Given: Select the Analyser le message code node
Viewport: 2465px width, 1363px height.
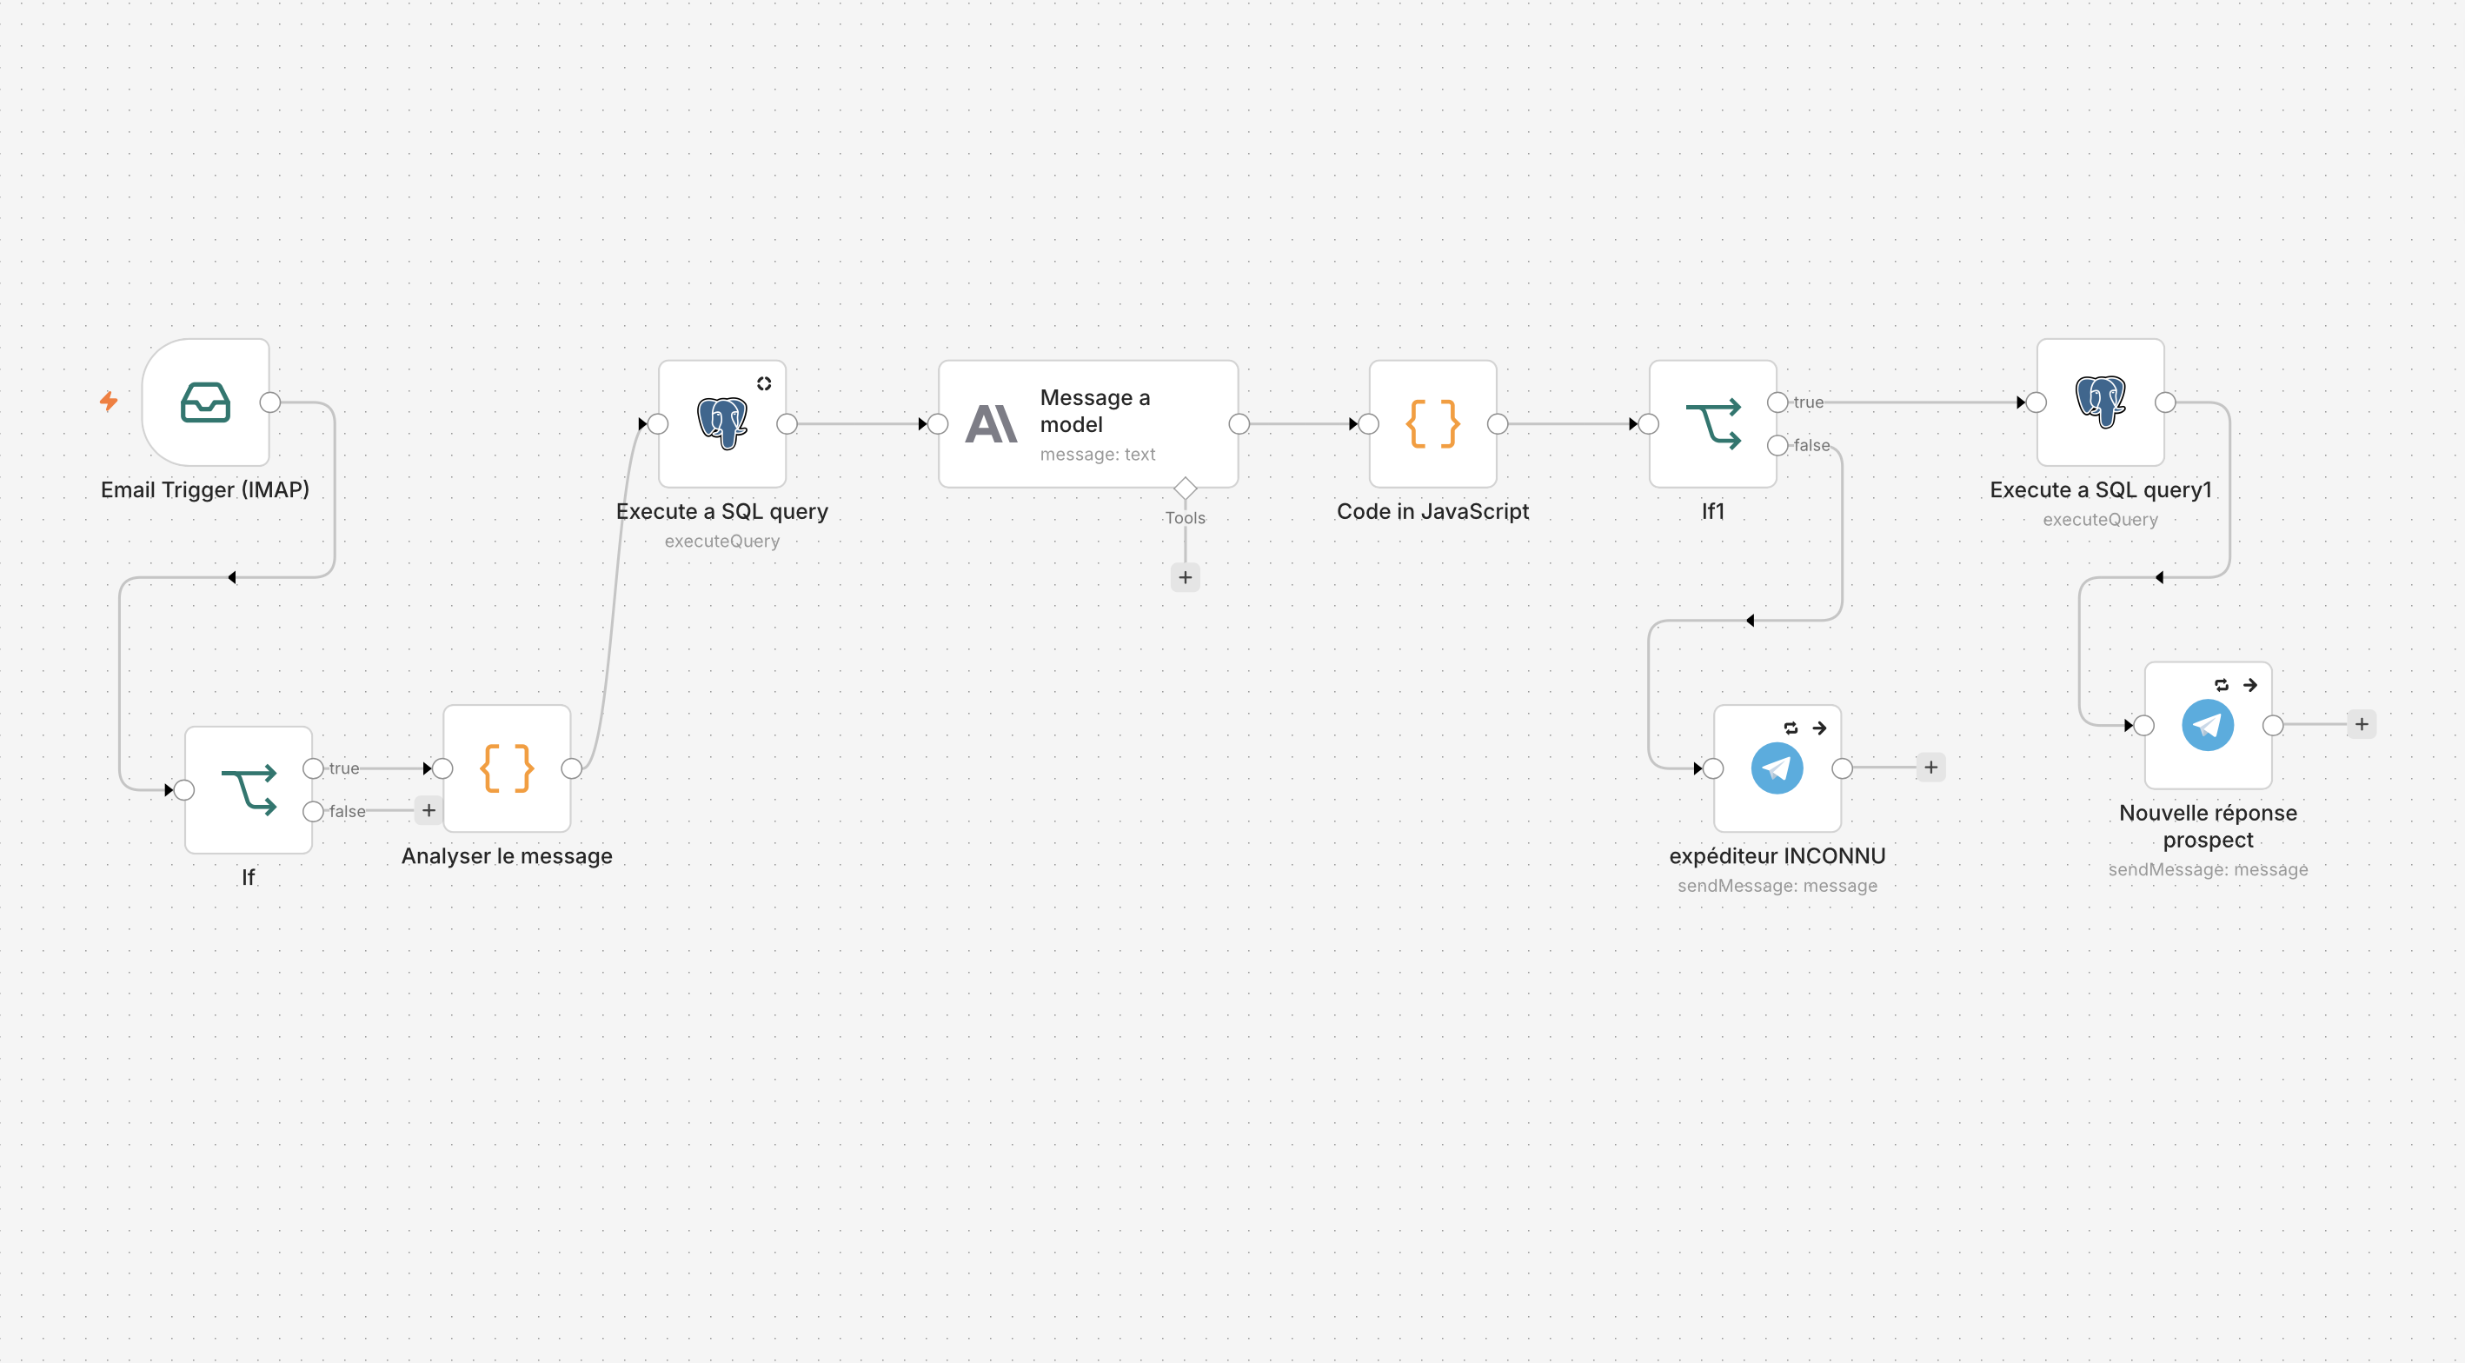Looking at the screenshot, I should [506, 768].
